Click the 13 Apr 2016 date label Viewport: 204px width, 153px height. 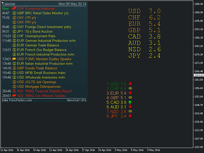pyautogui.click(x=7, y=150)
